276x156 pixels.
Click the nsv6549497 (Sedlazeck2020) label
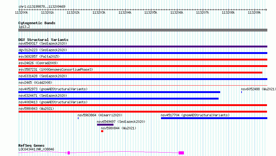(121, 122)
